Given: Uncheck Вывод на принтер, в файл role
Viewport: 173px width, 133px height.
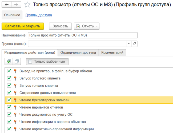Looking at the screenshot, I should (9, 71).
